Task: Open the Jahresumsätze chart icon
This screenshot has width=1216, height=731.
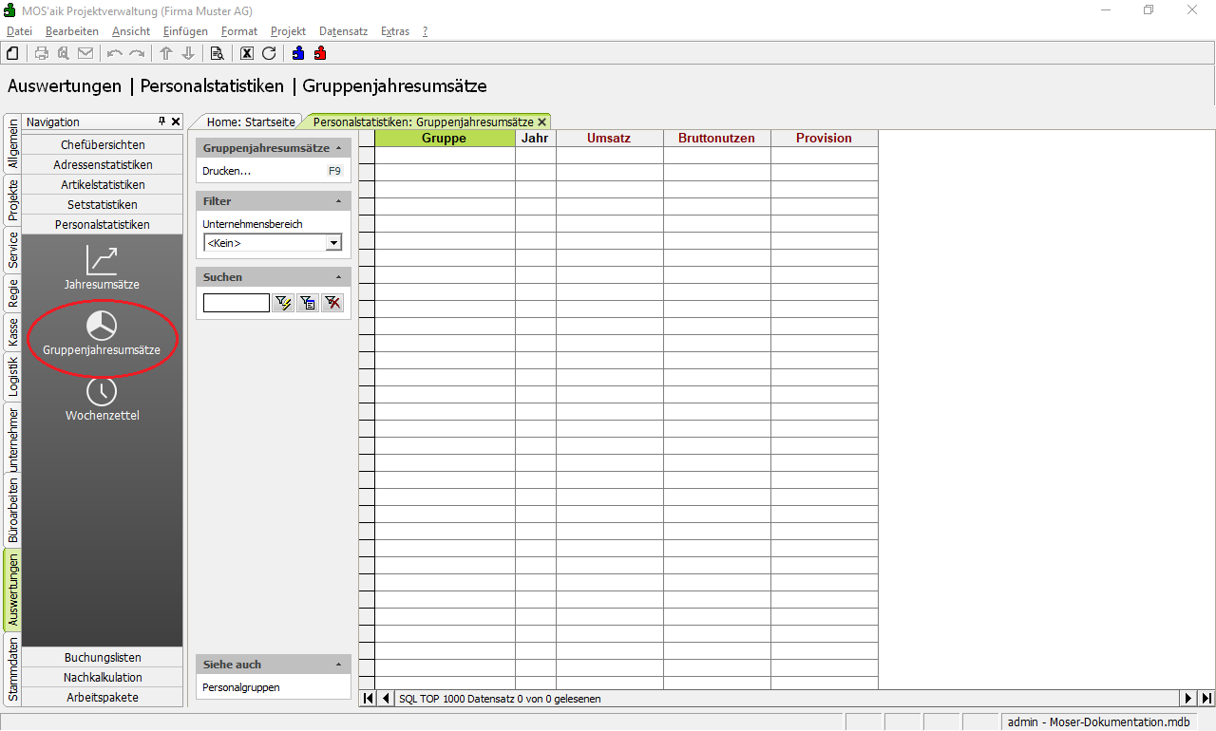Action: pyautogui.click(x=102, y=261)
